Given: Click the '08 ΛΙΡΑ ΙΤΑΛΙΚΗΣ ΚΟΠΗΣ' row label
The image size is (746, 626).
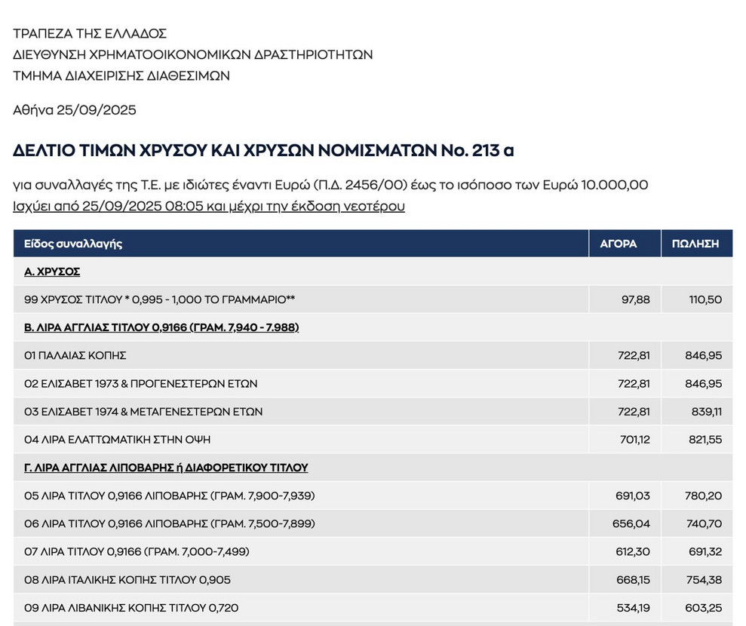Looking at the screenshot, I should tap(127, 580).
